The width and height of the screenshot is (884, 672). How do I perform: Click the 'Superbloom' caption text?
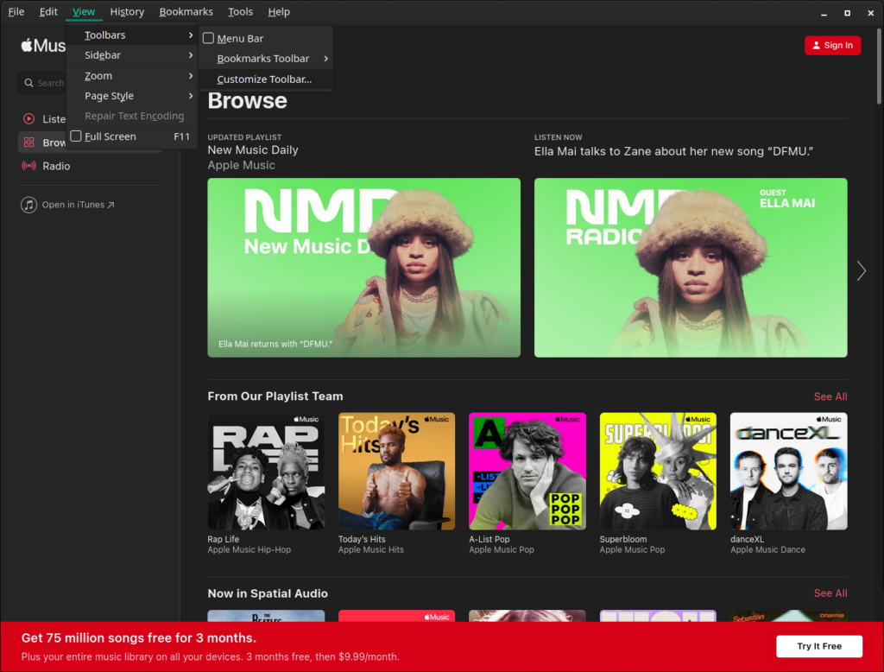click(623, 539)
